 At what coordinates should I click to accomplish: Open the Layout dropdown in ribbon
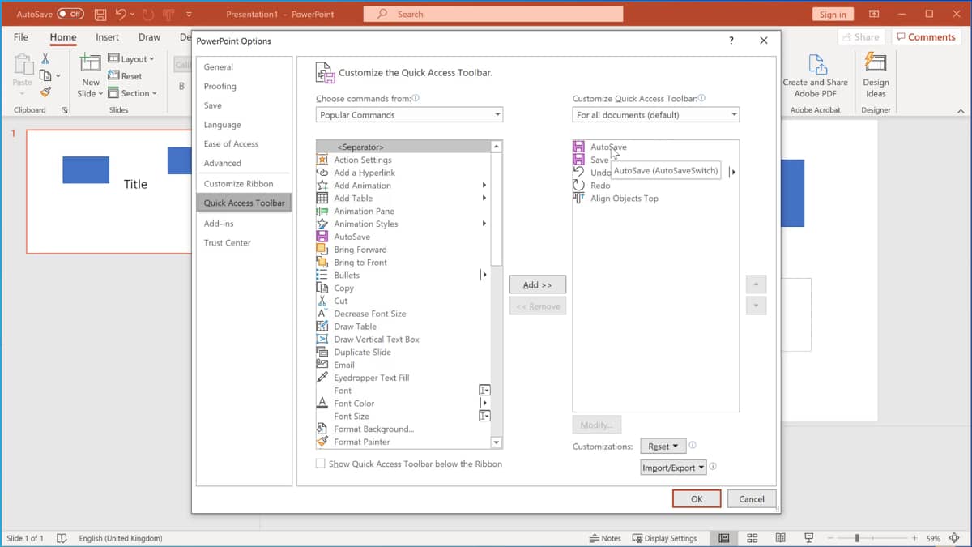(x=131, y=59)
